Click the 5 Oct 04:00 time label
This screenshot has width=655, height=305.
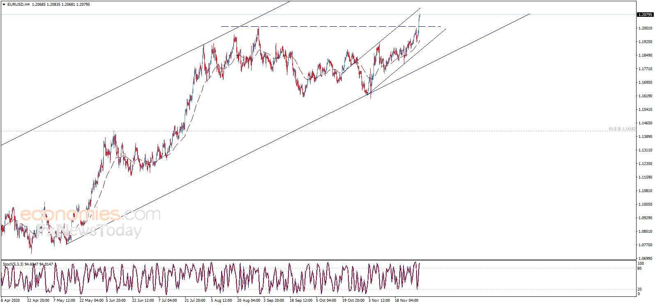[x=326, y=300]
